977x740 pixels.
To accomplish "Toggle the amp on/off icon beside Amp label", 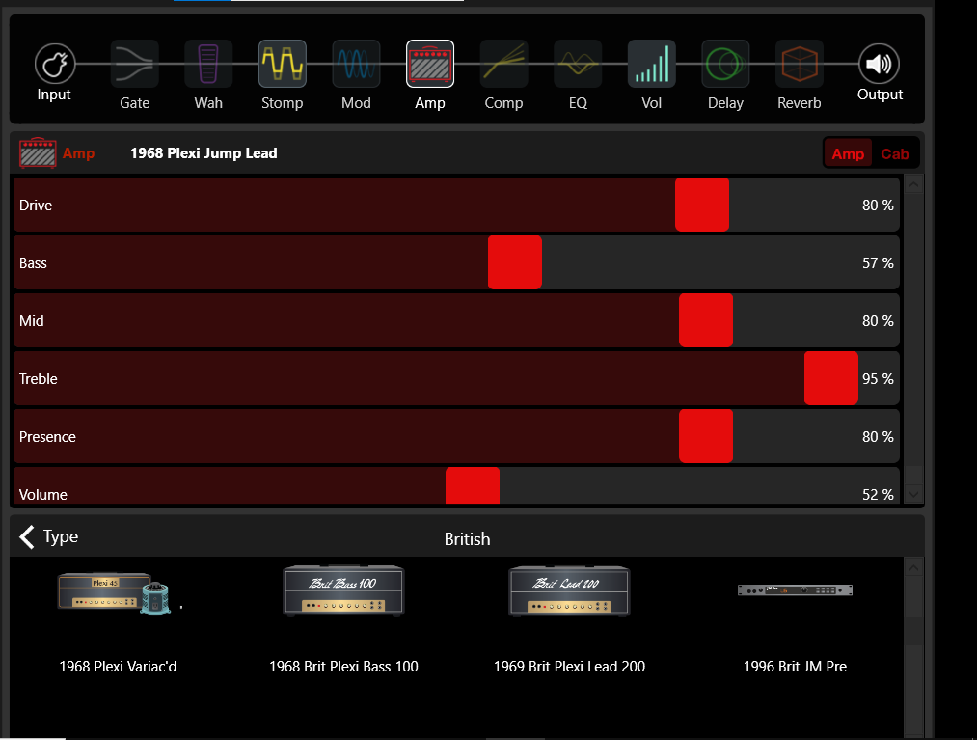I will pos(38,153).
